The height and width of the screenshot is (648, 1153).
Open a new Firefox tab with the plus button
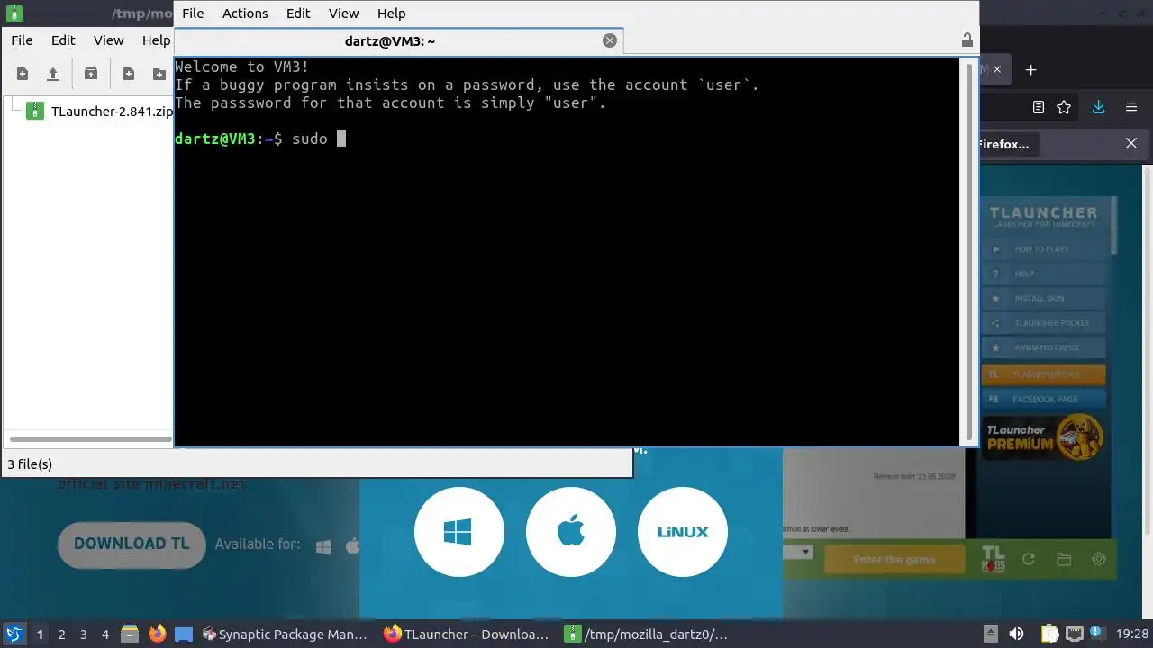click(x=1031, y=70)
